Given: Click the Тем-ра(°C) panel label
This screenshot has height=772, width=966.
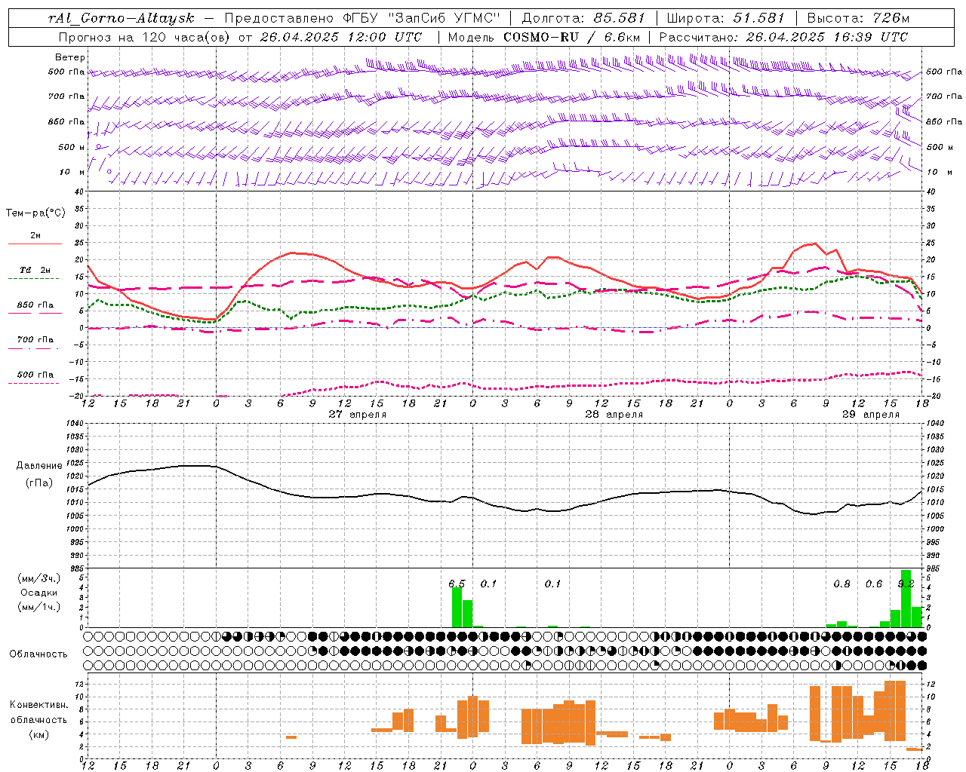Looking at the screenshot, I should tap(35, 213).
